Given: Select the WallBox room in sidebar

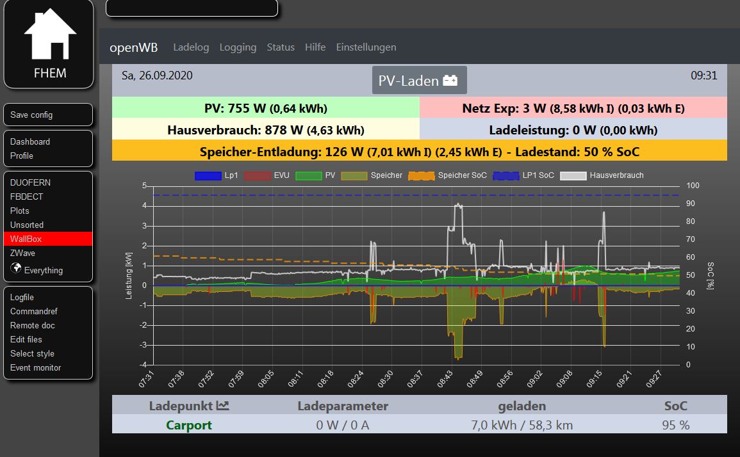Looking at the screenshot, I should click(x=26, y=239).
